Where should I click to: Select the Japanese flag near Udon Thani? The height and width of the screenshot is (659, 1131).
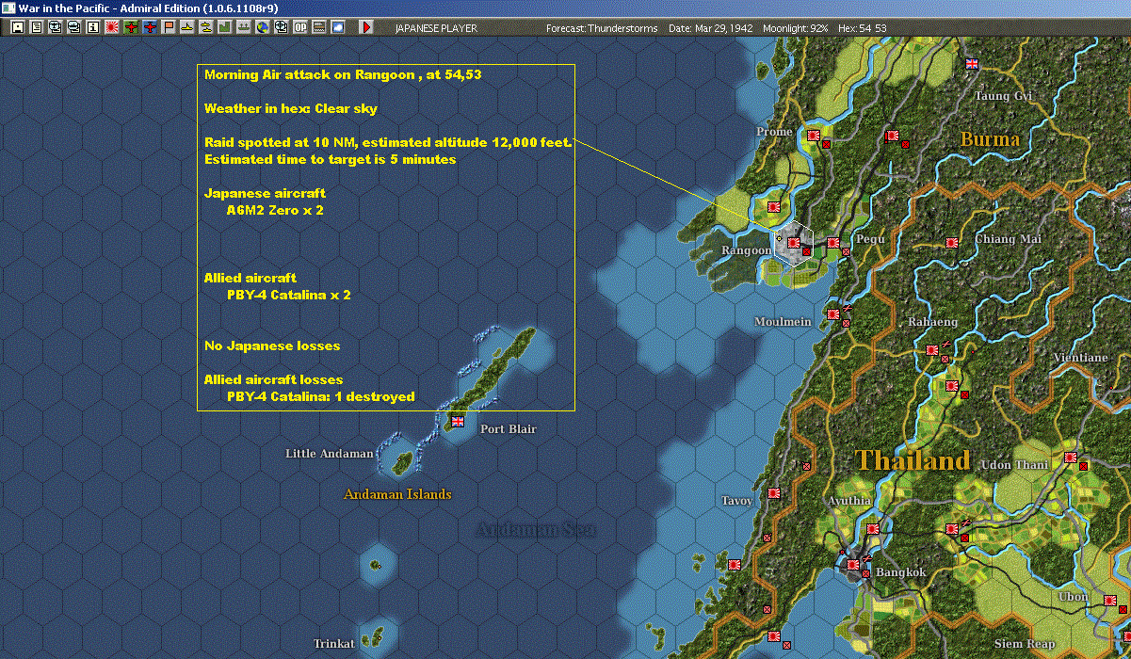(1070, 458)
